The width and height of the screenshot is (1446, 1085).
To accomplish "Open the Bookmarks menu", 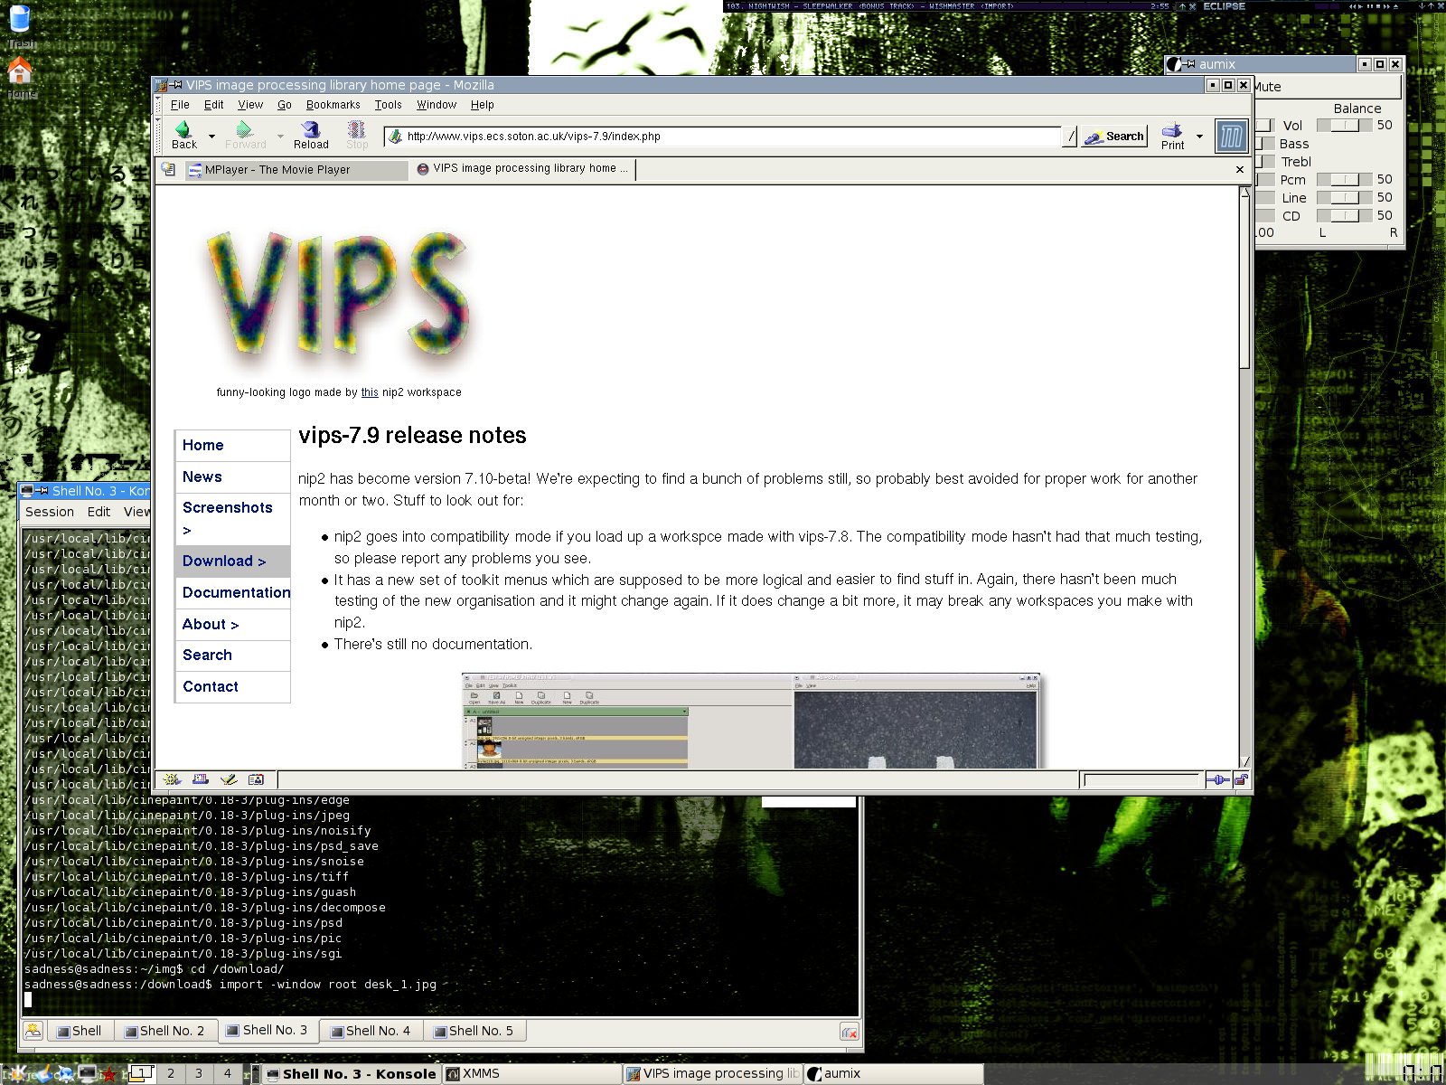I will click(x=333, y=105).
